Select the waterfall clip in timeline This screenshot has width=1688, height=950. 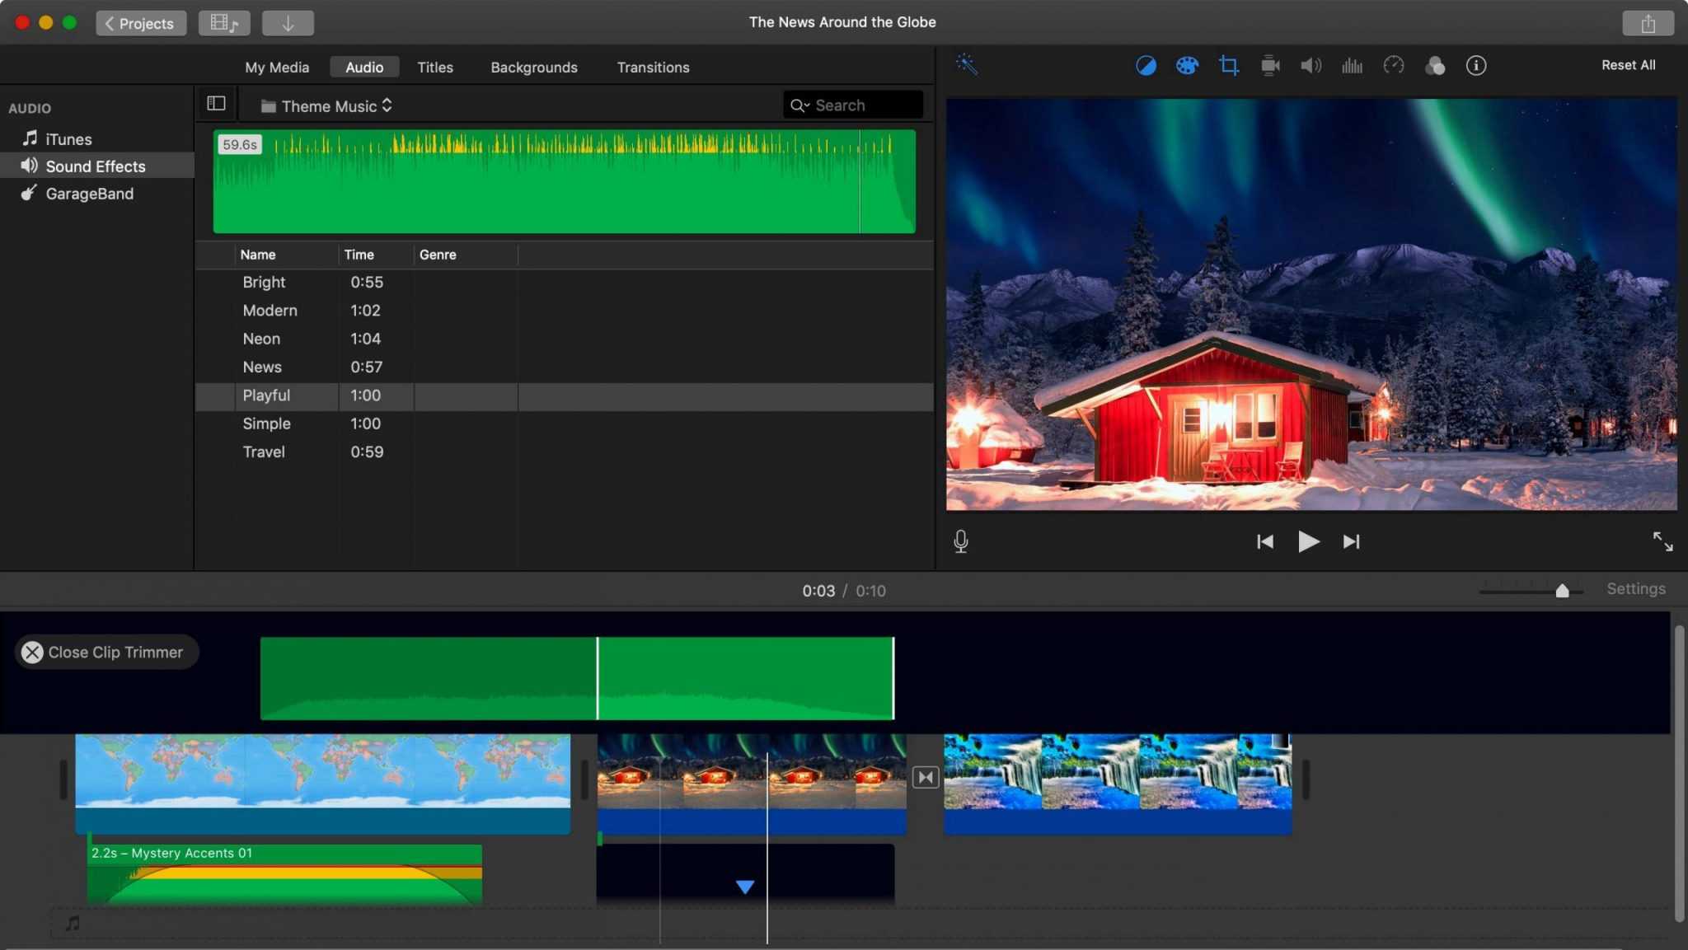[x=1117, y=783]
